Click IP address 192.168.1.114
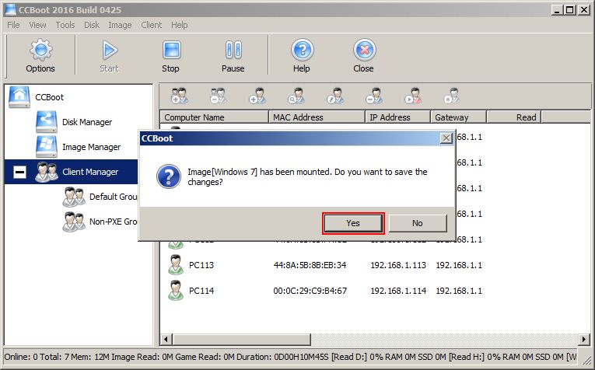The width and height of the screenshot is (595, 370). point(398,291)
